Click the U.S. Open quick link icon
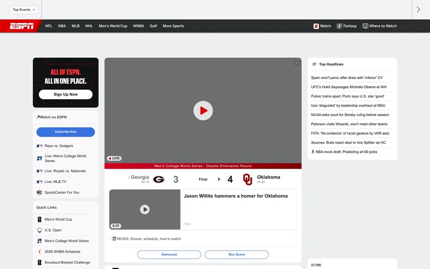The height and width of the screenshot is (269, 430). (x=39, y=230)
